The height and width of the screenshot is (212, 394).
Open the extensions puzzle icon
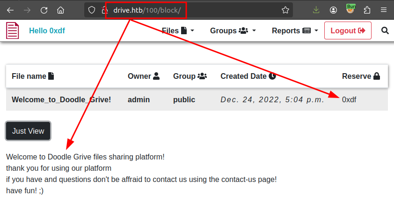(367, 10)
